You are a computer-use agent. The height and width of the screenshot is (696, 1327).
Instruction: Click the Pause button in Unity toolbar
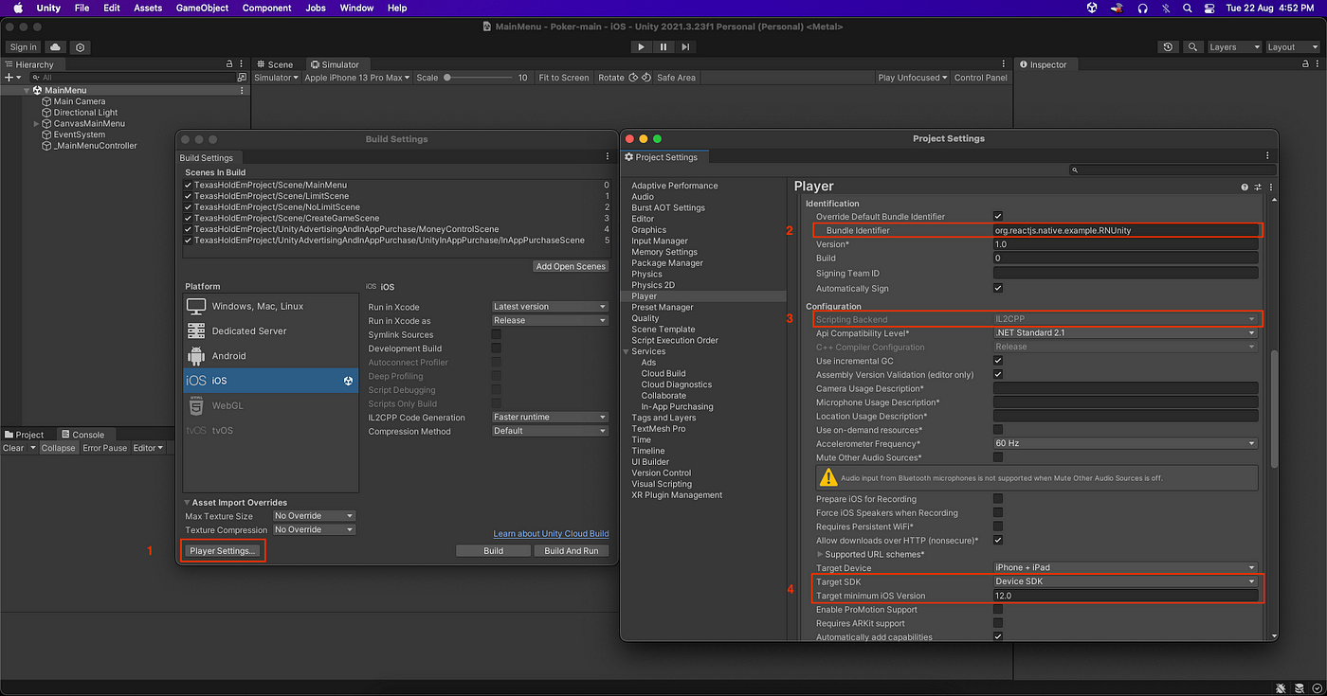click(x=663, y=46)
